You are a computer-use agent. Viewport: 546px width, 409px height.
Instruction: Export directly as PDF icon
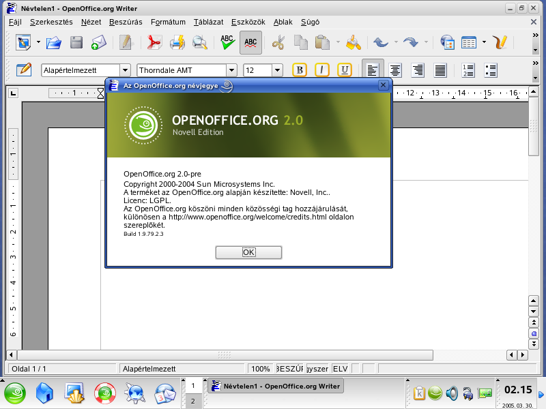tap(154, 42)
